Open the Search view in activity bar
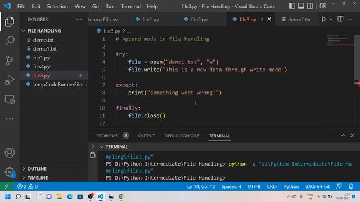The width and height of the screenshot is (360, 202). [10, 41]
